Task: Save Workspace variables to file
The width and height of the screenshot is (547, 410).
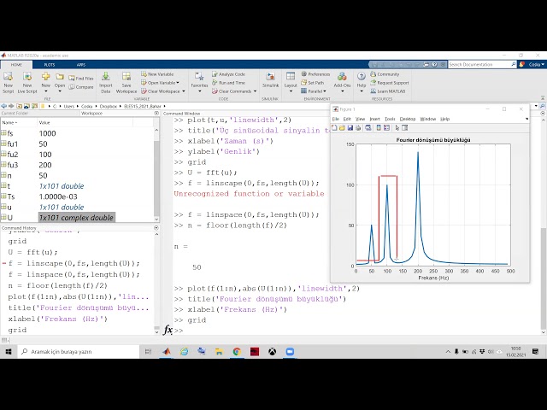Action: pos(126,82)
